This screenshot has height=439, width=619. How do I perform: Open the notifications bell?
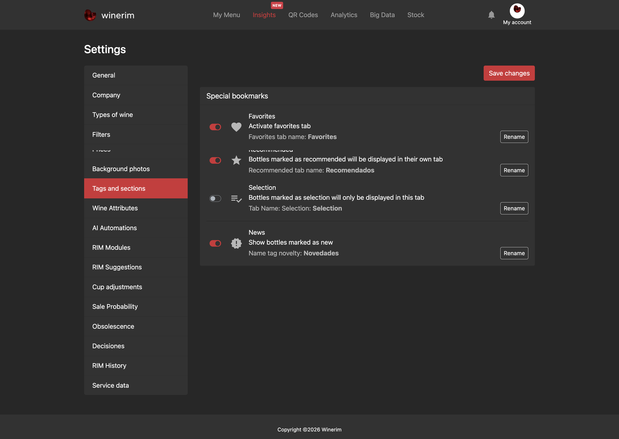point(491,15)
